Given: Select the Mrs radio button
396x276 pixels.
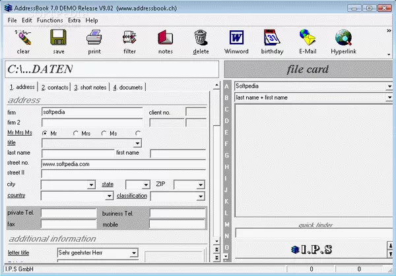Looking at the screenshot, I should 75,133.
